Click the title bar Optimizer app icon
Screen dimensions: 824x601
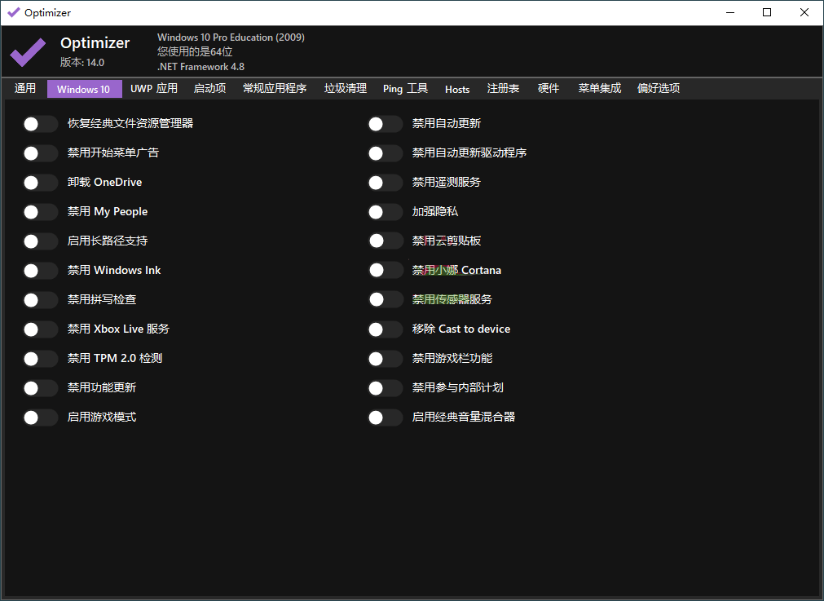14,12
